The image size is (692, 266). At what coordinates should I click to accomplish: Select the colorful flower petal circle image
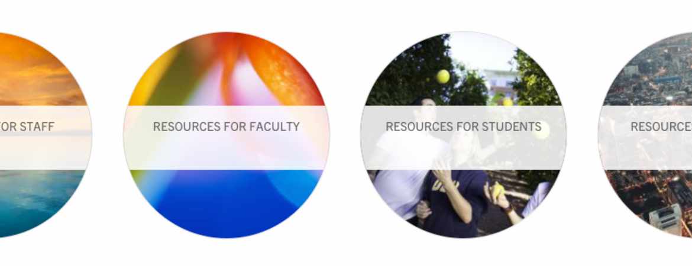(227, 135)
